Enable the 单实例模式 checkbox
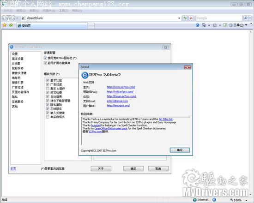 pyautogui.click(x=48, y=117)
